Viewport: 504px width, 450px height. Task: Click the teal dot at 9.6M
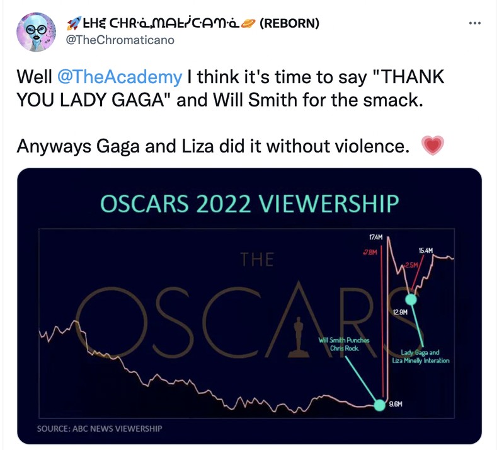[379, 405]
